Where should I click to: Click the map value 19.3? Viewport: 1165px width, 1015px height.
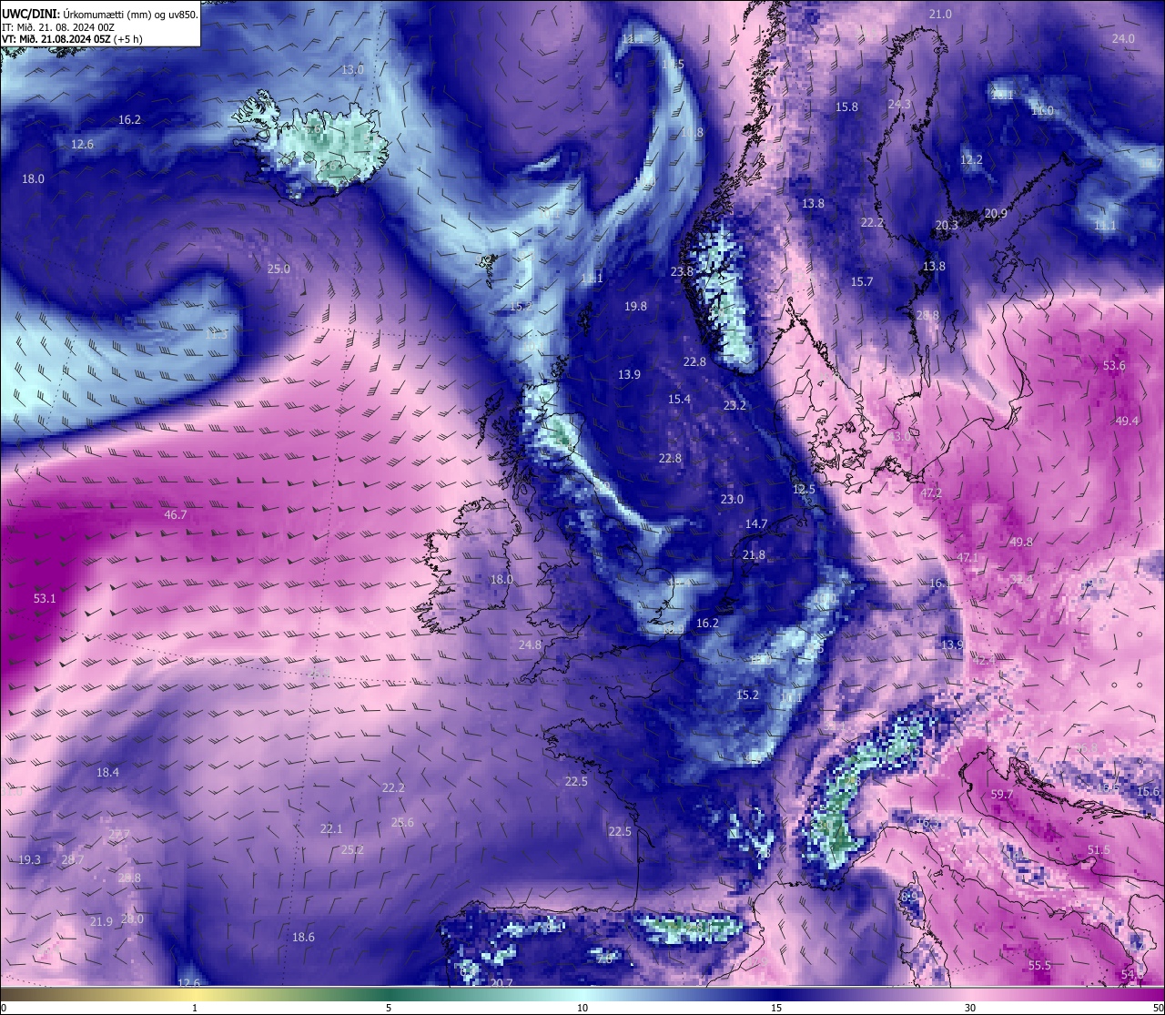pos(29,860)
